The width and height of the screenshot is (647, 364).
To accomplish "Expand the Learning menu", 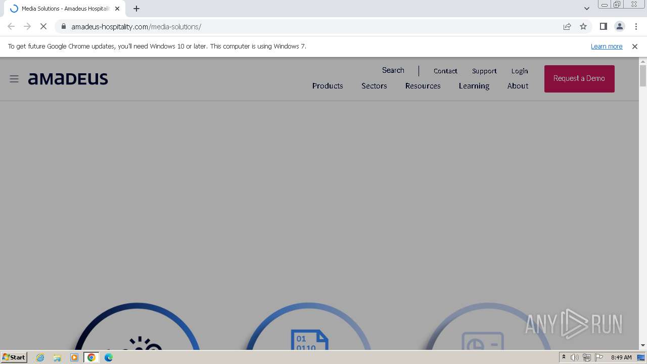I will (474, 86).
